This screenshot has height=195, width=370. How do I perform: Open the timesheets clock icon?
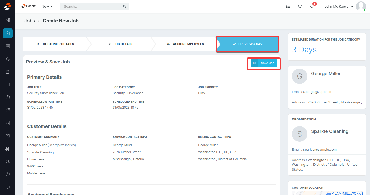tap(7, 97)
